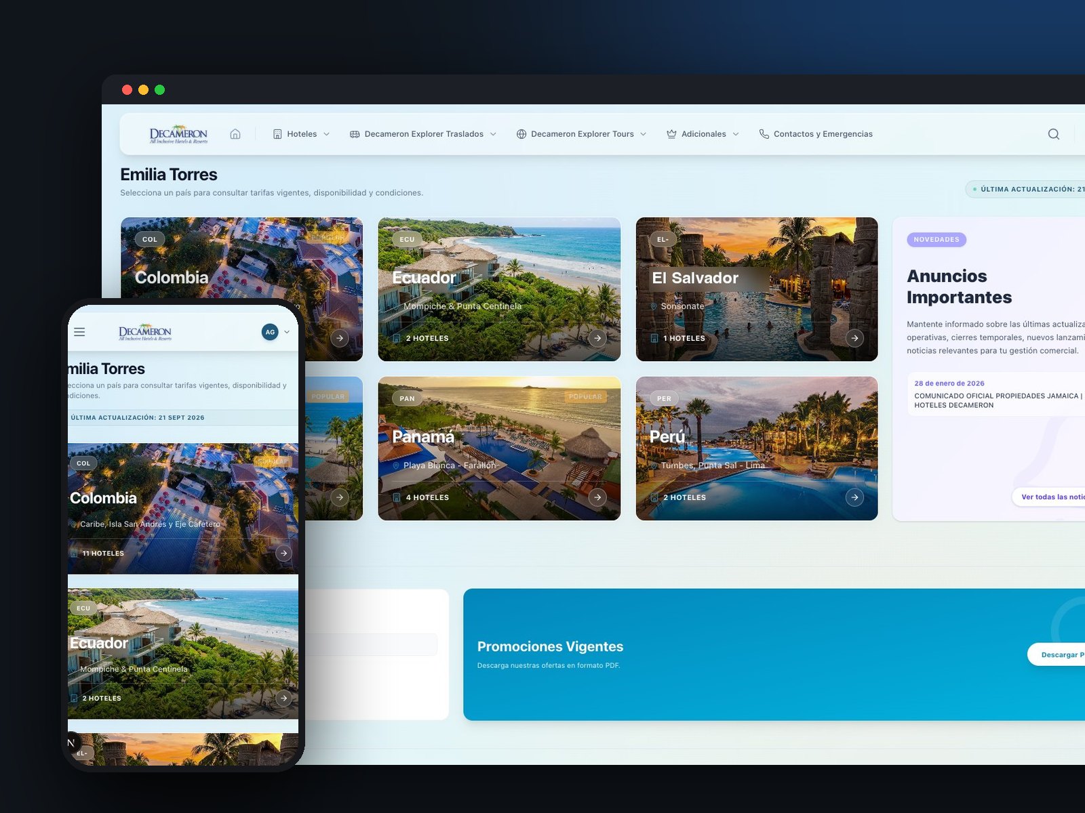This screenshot has width=1085, height=813.
Task: Click the PAN country tag
Action: pos(407,398)
